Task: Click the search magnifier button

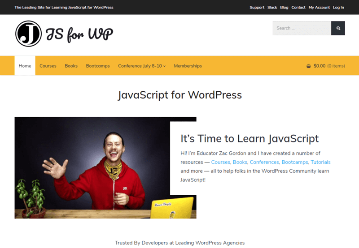Action: [x=338, y=28]
